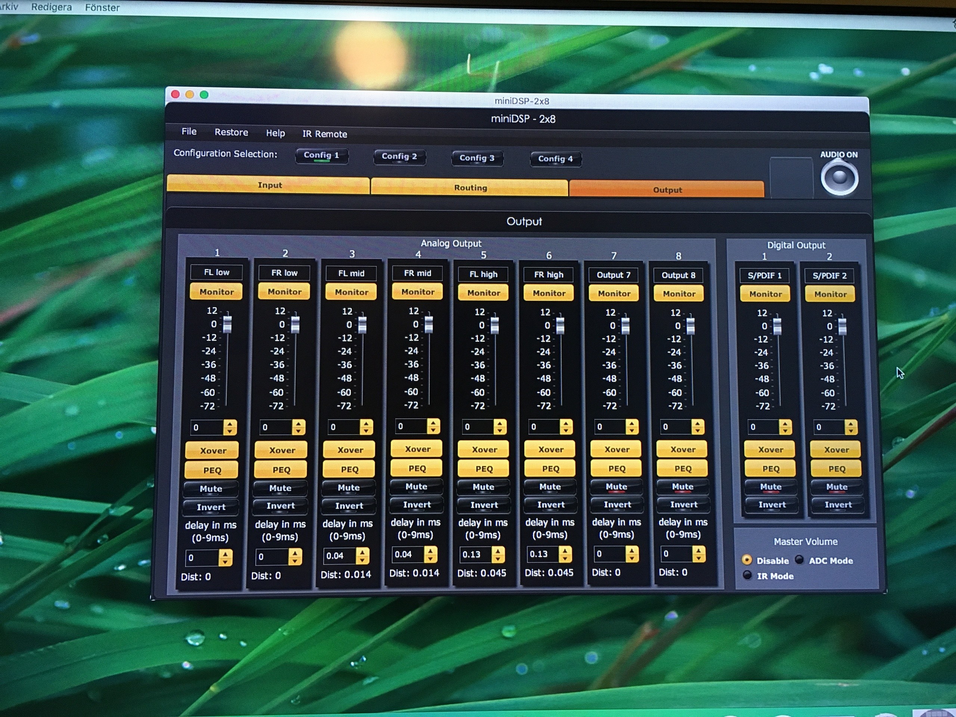This screenshot has height=717, width=956.
Task: Click the Output 8 delay stepper arrows
Action: tap(699, 554)
